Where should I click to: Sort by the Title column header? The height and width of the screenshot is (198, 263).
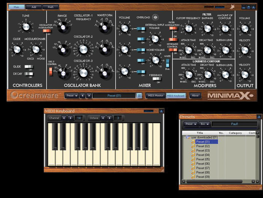tap(200, 133)
